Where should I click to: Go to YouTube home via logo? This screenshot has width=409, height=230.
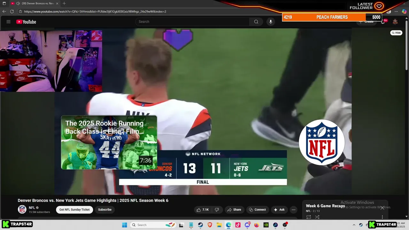(x=26, y=22)
